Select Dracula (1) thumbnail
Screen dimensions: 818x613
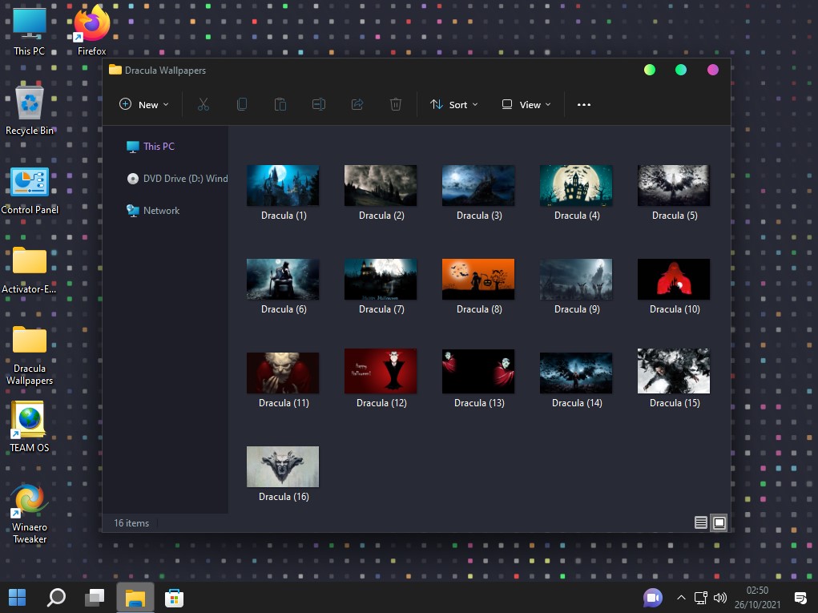(x=283, y=185)
